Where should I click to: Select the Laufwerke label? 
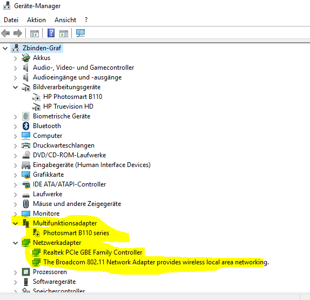tap(48, 194)
